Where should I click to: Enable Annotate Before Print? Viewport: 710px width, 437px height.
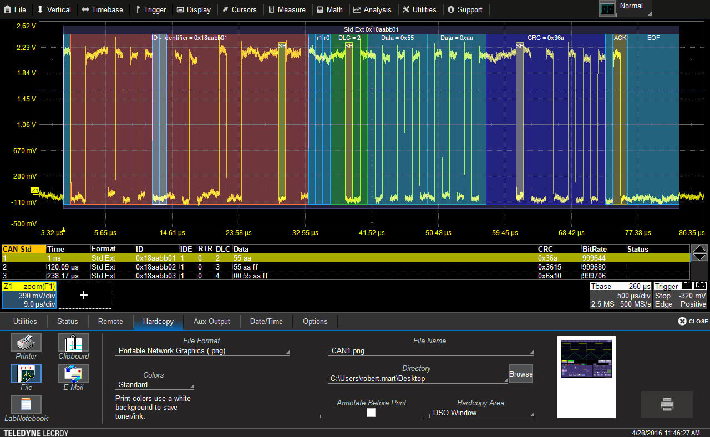point(371,413)
